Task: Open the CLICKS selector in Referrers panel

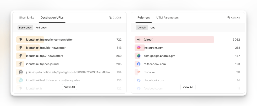Action: click(234, 18)
